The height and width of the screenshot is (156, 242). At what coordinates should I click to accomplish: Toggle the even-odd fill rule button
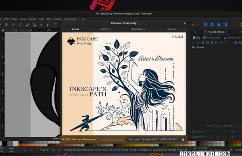[236, 43]
